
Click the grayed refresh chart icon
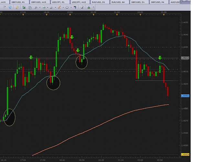4,7
